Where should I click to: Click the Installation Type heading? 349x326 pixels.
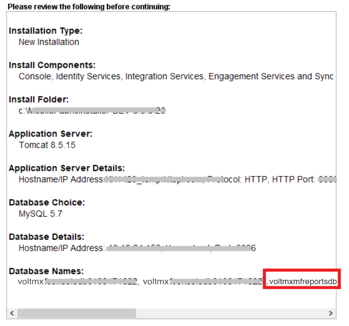click(x=46, y=31)
